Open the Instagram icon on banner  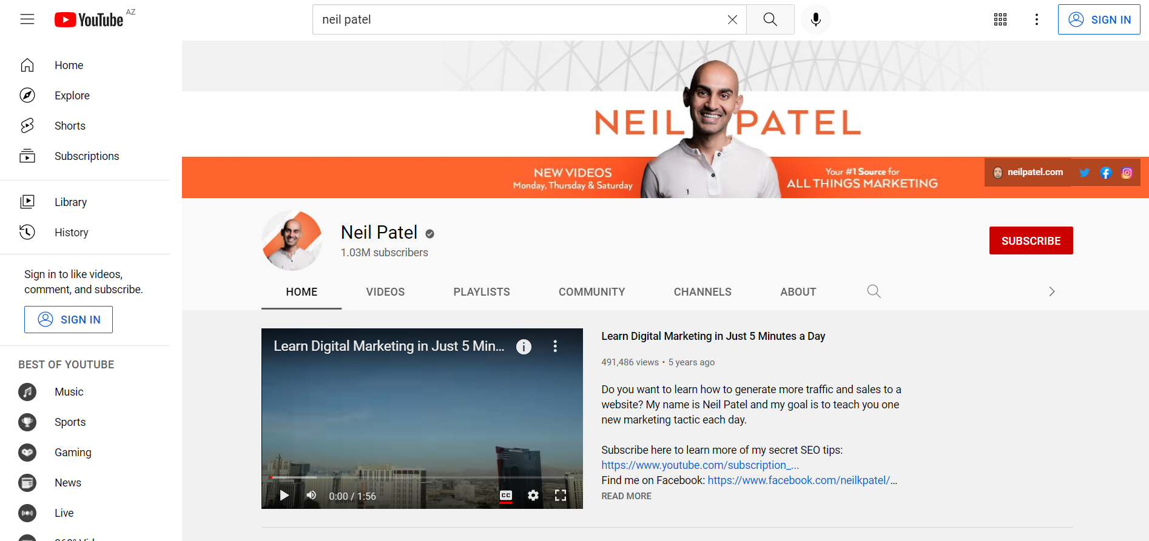pyautogui.click(x=1127, y=173)
